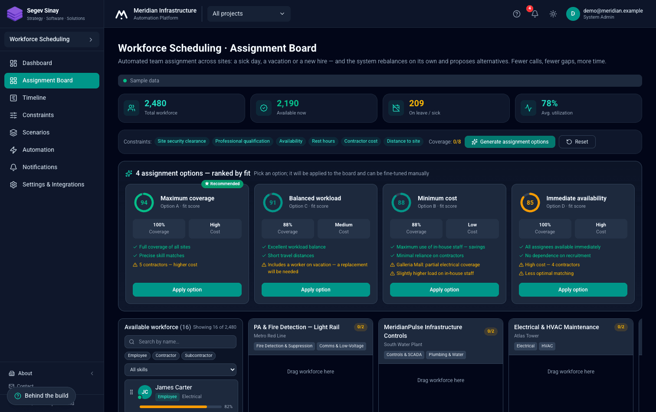Click the Maximum coverage 94 score ring
The width and height of the screenshot is (656, 412).
[x=144, y=203]
